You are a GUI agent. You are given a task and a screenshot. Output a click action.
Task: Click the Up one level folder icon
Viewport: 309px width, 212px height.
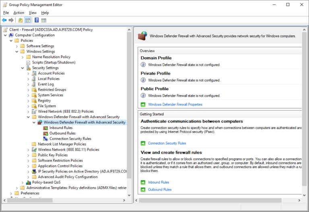click(21, 20)
